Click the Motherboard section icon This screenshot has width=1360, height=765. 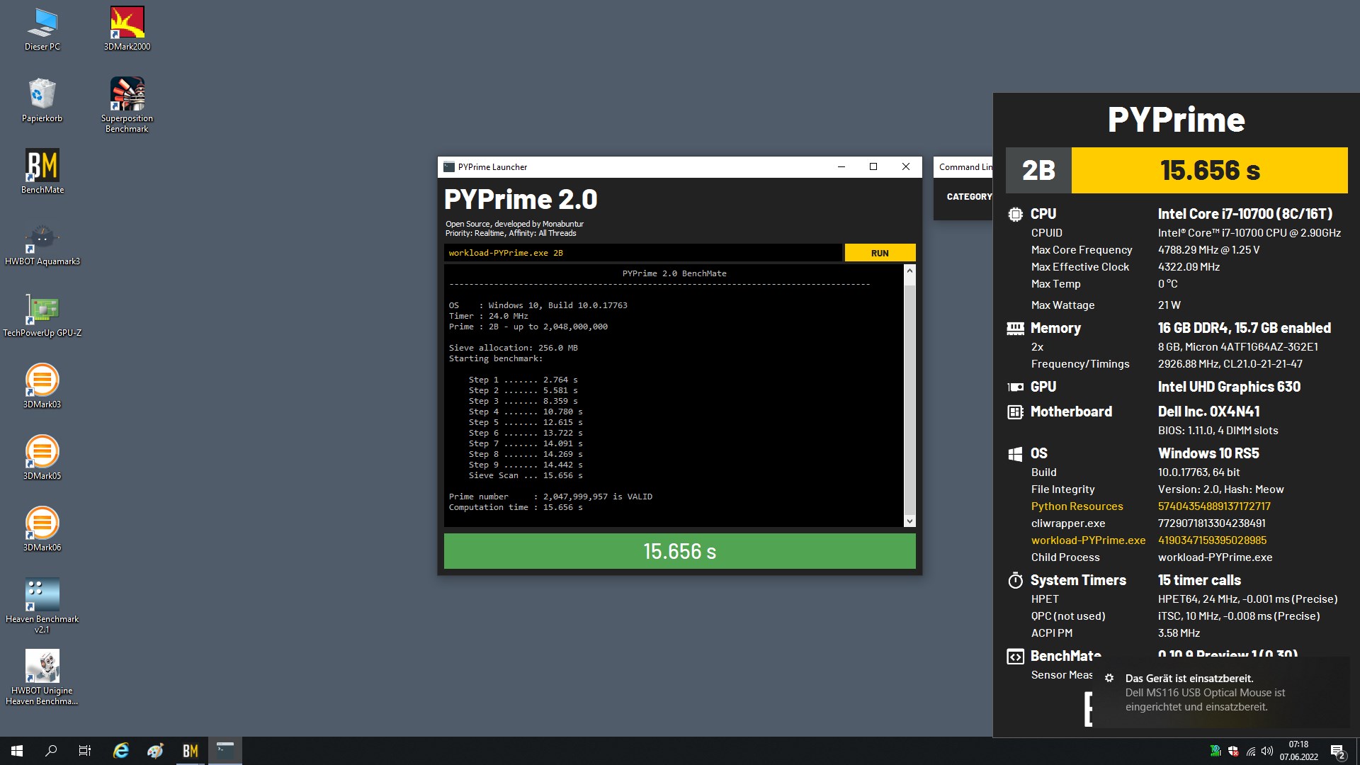coord(1015,412)
